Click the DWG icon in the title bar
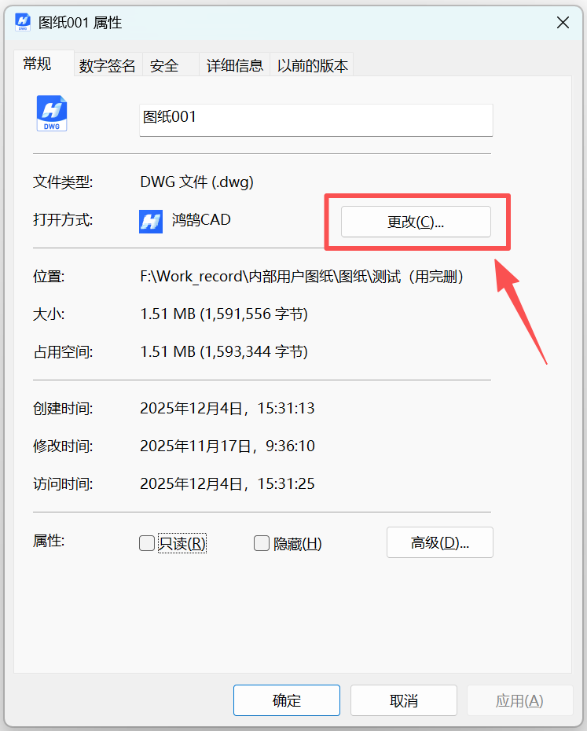 coord(24,23)
